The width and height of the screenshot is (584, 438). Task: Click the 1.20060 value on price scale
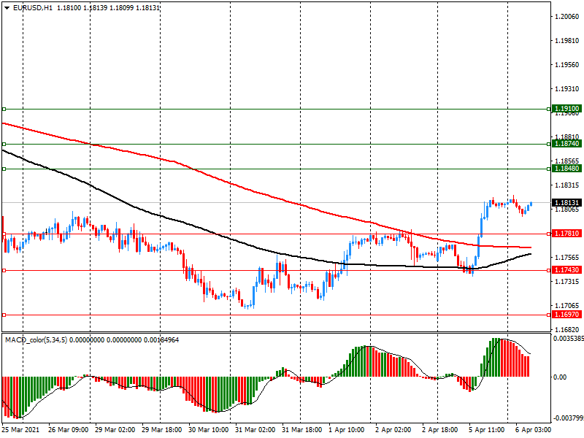click(x=566, y=16)
